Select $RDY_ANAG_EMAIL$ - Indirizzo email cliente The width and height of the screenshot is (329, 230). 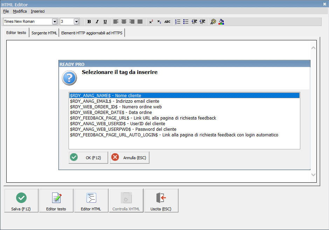(184, 101)
